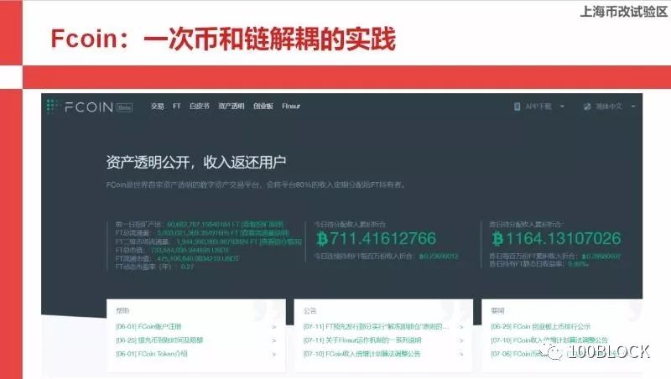671x379 pixels.
Task: Click the arrow beside the 关于Finsur announcement
Action: click(x=461, y=340)
